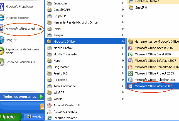
Task: Select Microsoft Office PowerPoint 2007 entry
Action: tap(153, 67)
